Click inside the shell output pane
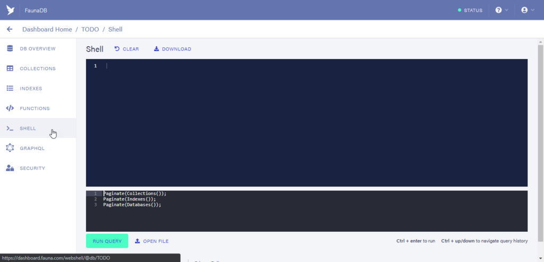 [x=307, y=123]
